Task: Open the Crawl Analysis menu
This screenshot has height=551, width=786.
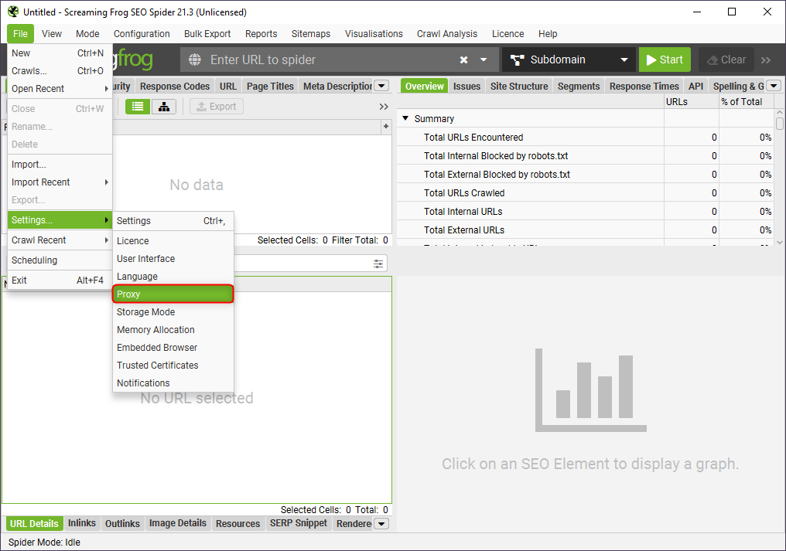Action: coord(447,33)
